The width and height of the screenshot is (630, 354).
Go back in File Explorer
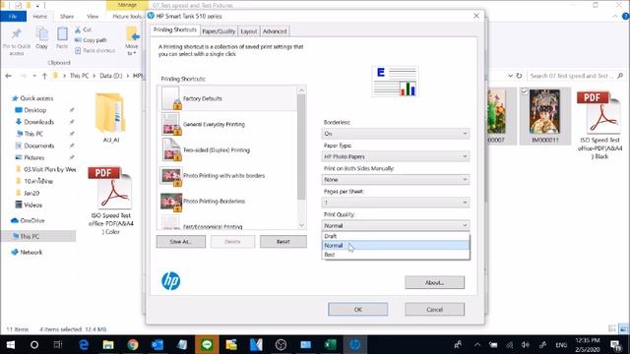(x=9, y=76)
